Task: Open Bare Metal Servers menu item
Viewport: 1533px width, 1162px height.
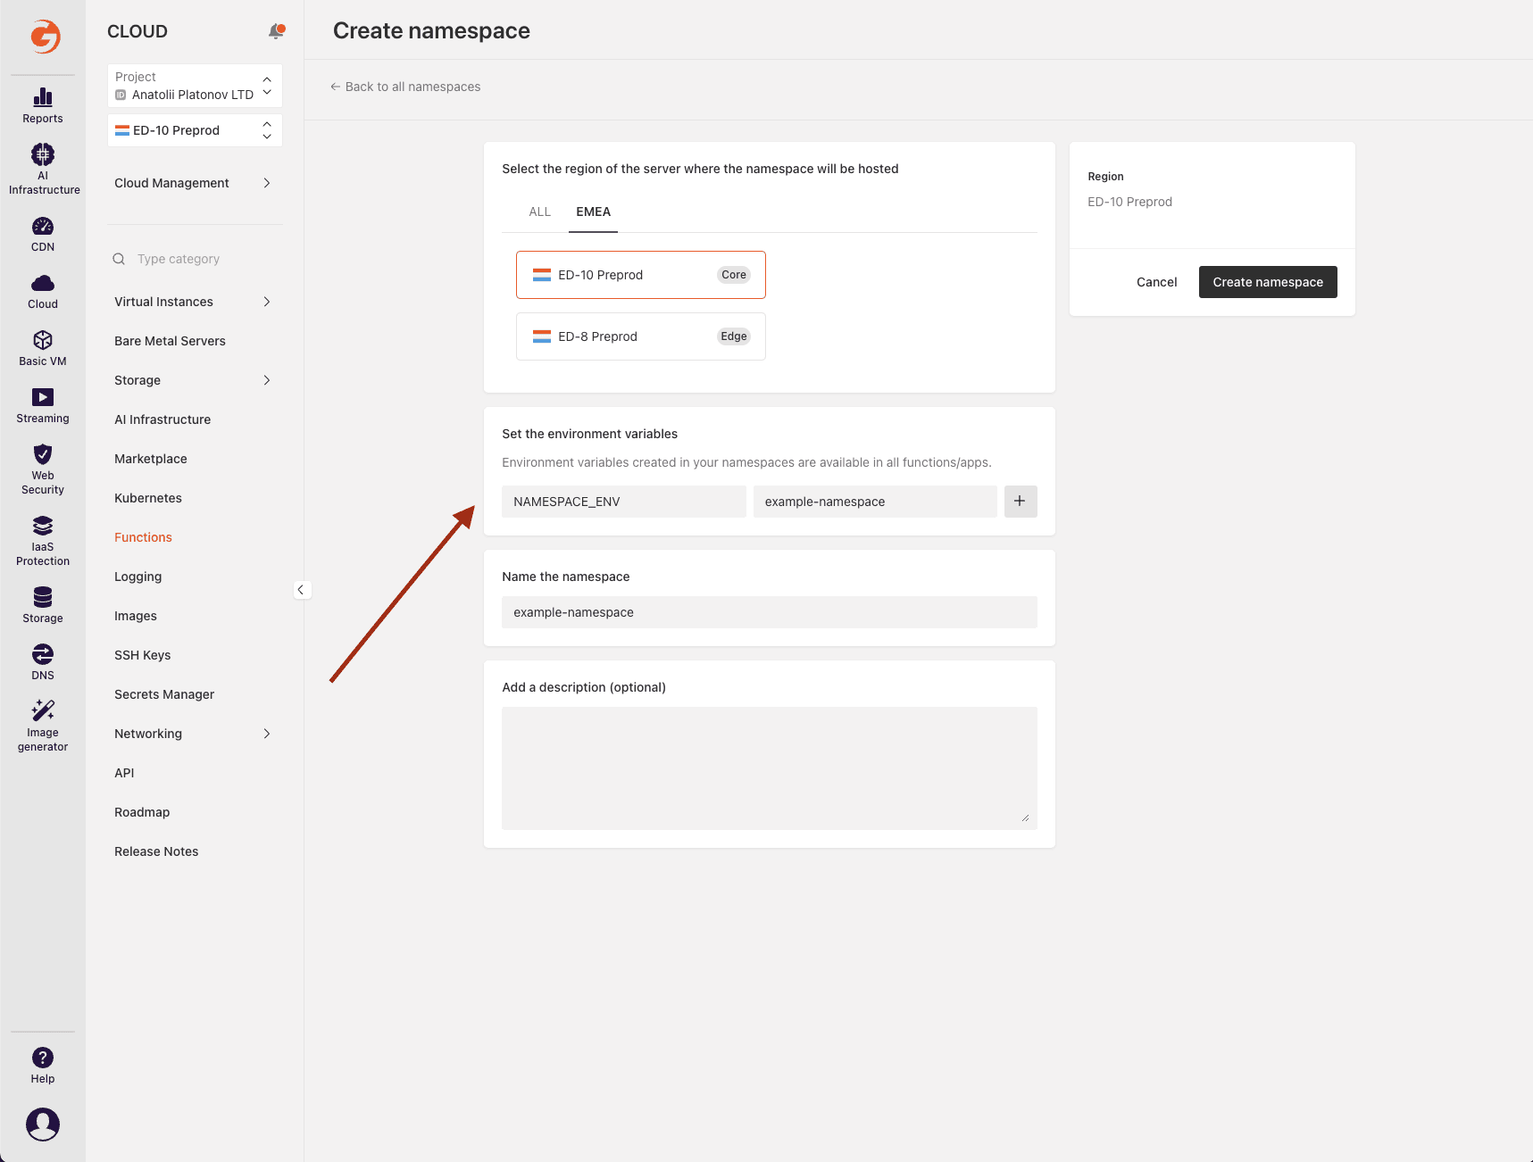Action: [x=170, y=341]
